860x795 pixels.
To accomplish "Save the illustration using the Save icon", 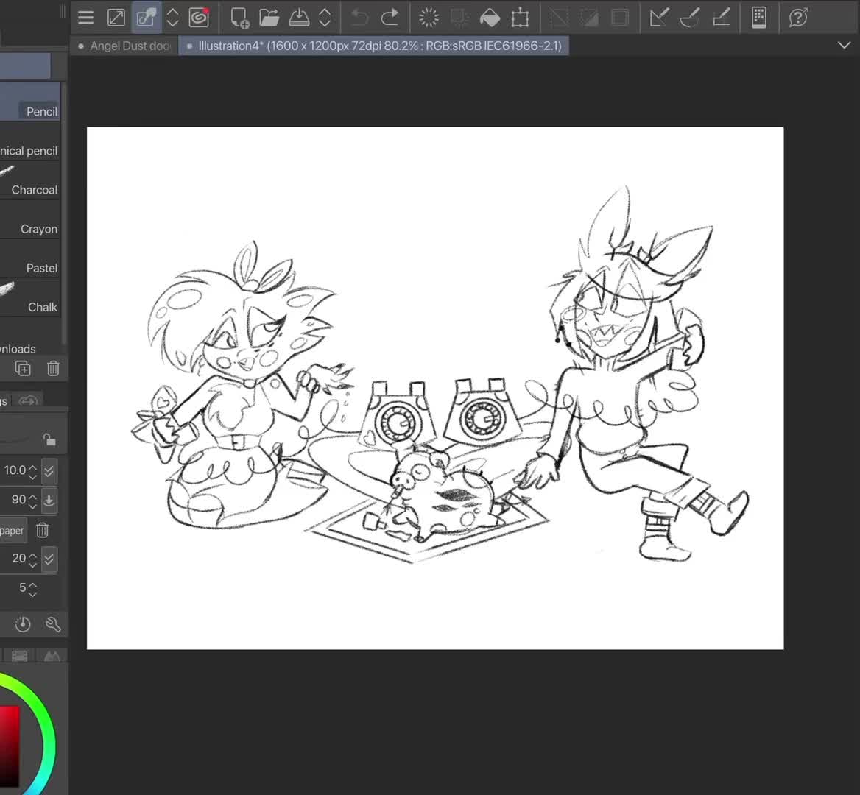I will (299, 18).
